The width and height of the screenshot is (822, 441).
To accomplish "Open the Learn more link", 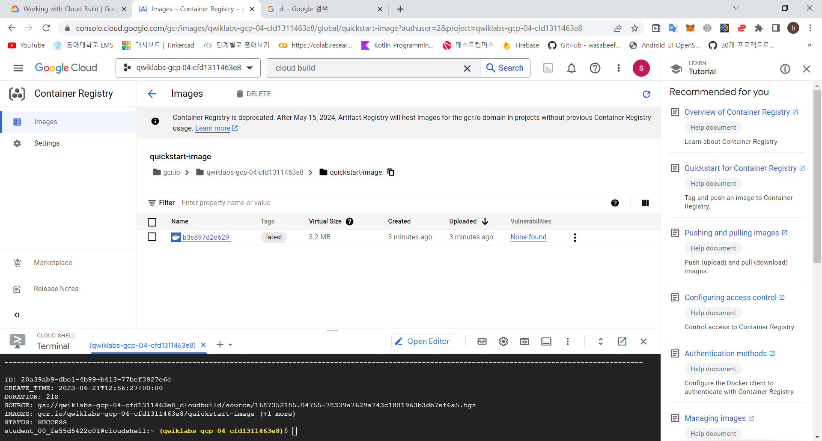I will pyautogui.click(x=216, y=128).
